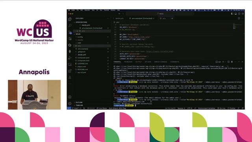Image resolution: width=252 pixels, height=142 pixels.
Task: Close the active .env editor tab
Action: (x=172, y=19)
